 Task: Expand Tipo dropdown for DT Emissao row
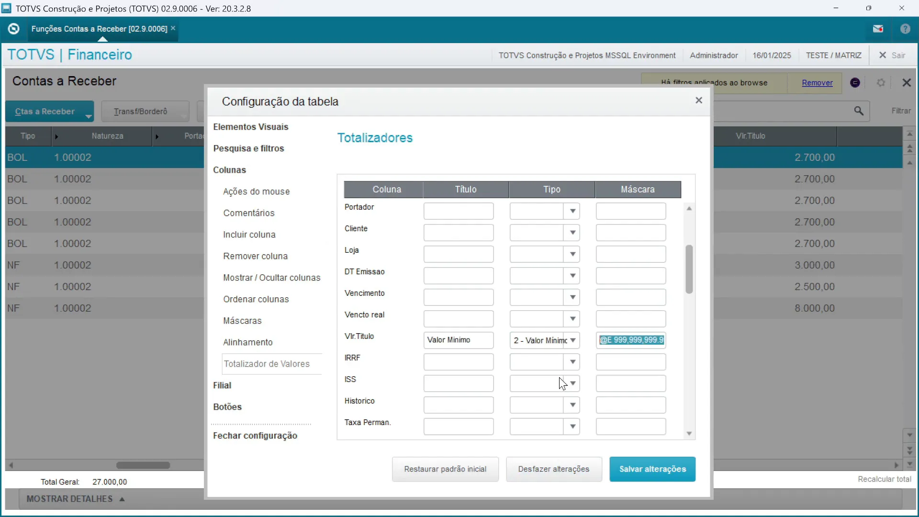coord(572,276)
